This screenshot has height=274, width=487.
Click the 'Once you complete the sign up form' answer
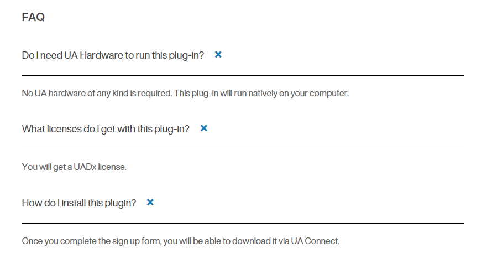[181, 241]
